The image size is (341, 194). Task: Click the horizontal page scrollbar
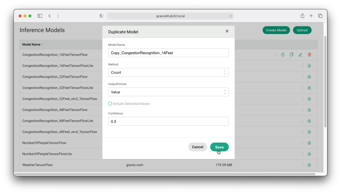click(165, 174)
